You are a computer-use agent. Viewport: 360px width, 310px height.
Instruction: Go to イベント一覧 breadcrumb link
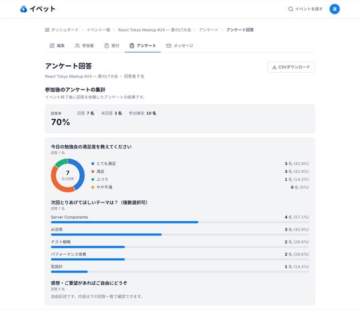point(99,30)
